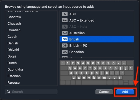The width and height of the screenshot is (140, 100).
Task: Select Canadian input source row
Action: click(97, 52)
